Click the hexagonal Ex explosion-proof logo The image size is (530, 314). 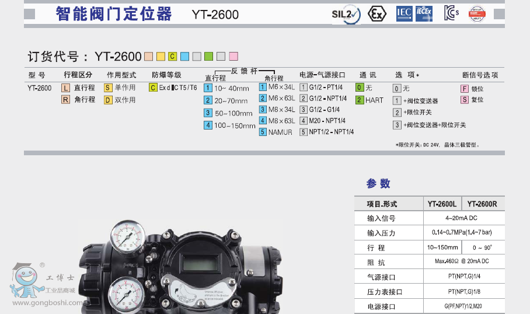click(x=377, y=14)
